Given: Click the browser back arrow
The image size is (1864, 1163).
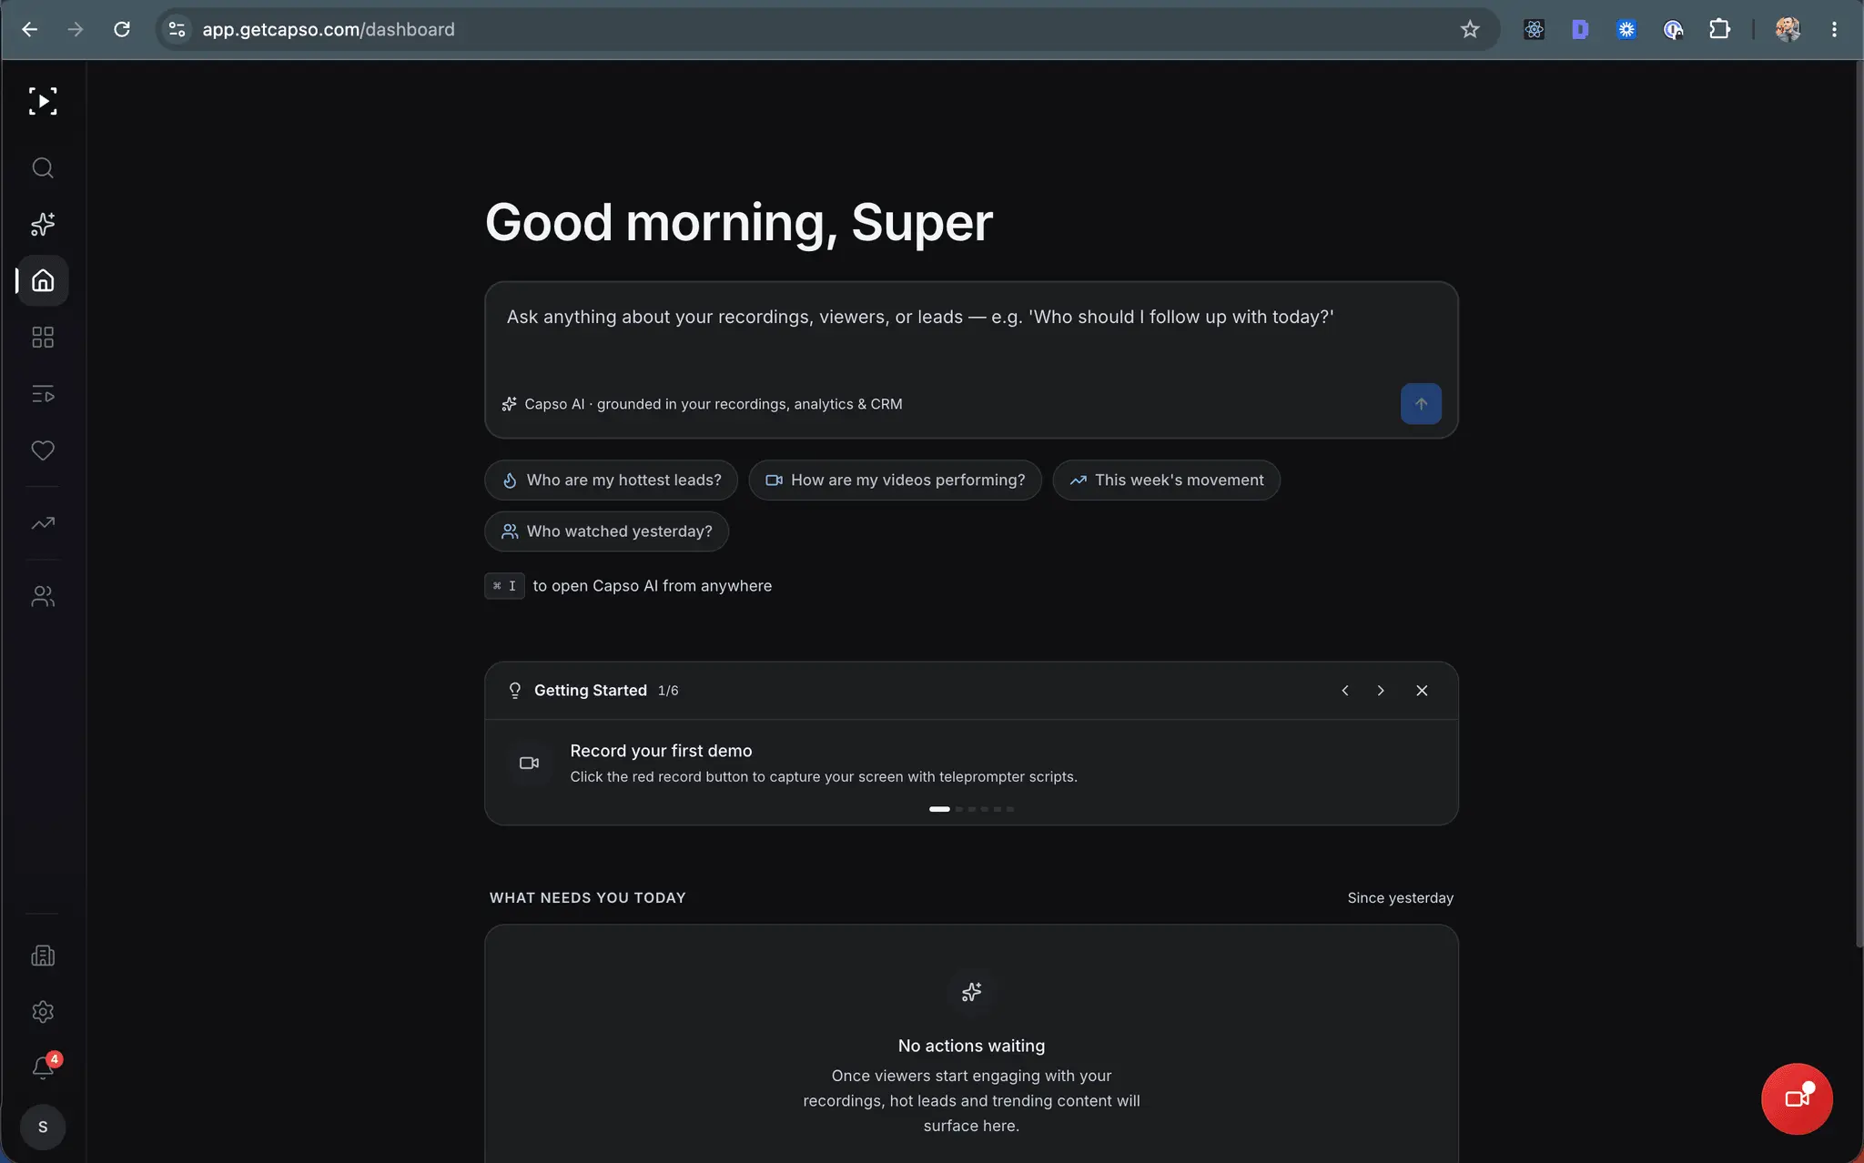Looking at the screenshot, I should pyautogui.click(x=30, y=29).
